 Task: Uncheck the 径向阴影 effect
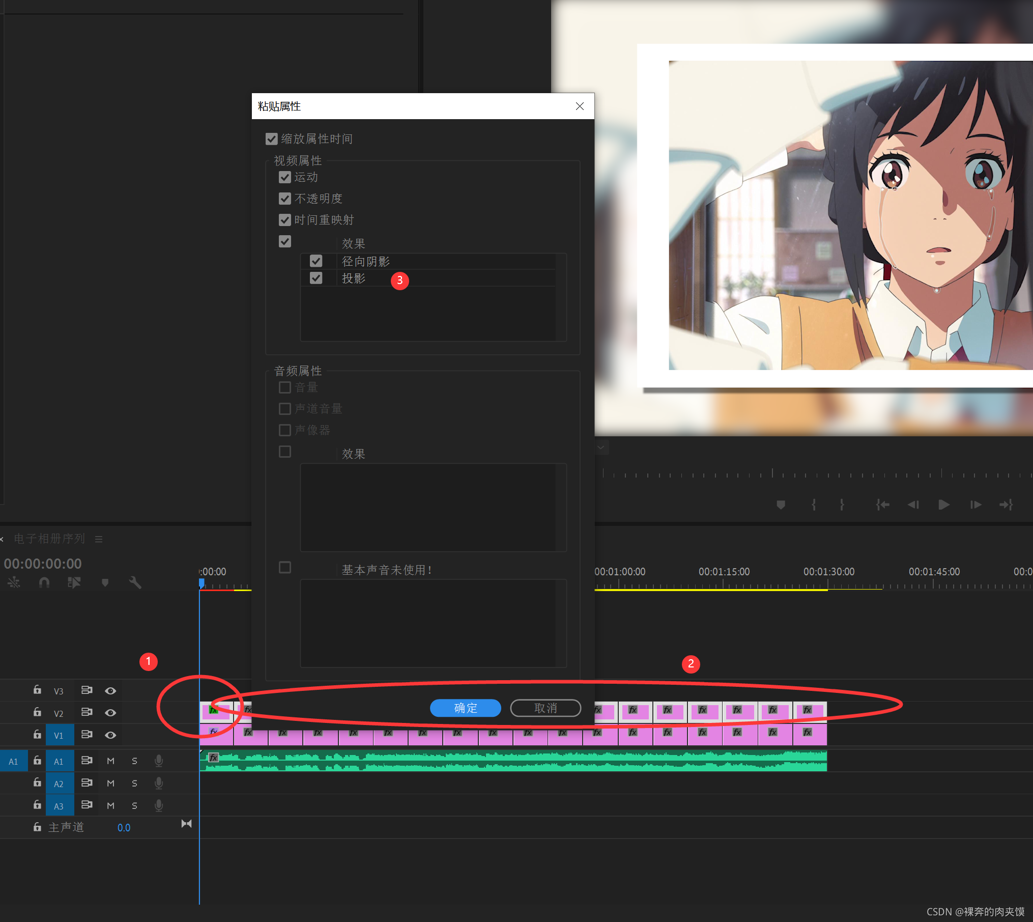click(x=316, y=261)
